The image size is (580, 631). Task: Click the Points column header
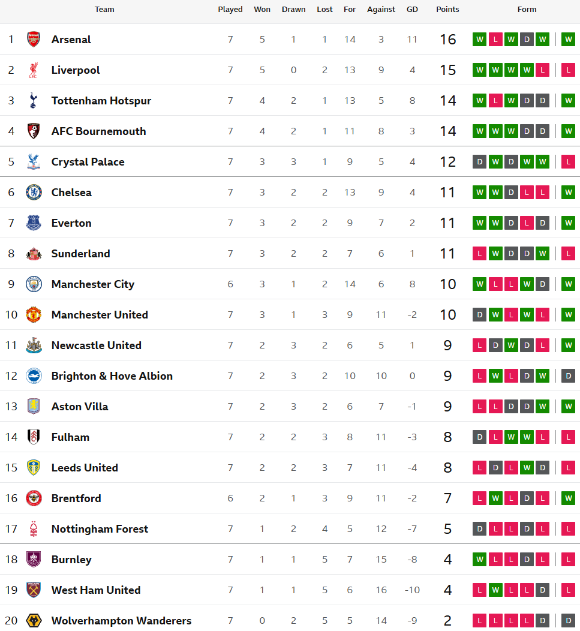(447, 10)
